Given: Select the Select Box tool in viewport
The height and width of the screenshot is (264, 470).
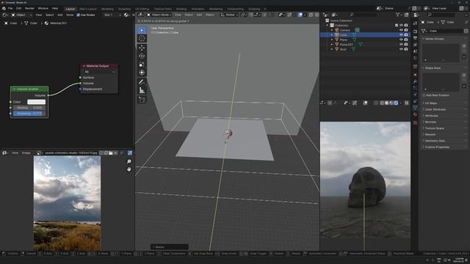Looking at the screenshot, I should 142,30.
